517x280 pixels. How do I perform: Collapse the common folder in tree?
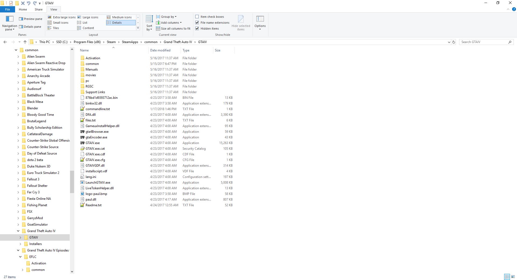pyautogui.click(x=16, y=50)
